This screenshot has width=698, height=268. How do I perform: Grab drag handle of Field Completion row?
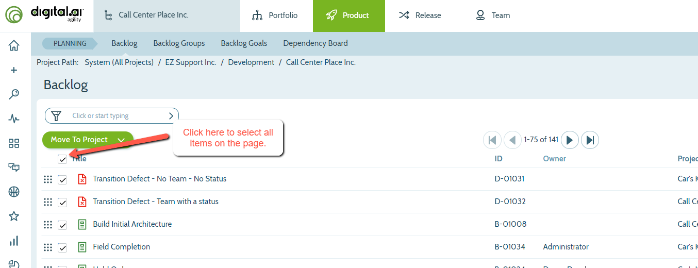pos(48,247)
